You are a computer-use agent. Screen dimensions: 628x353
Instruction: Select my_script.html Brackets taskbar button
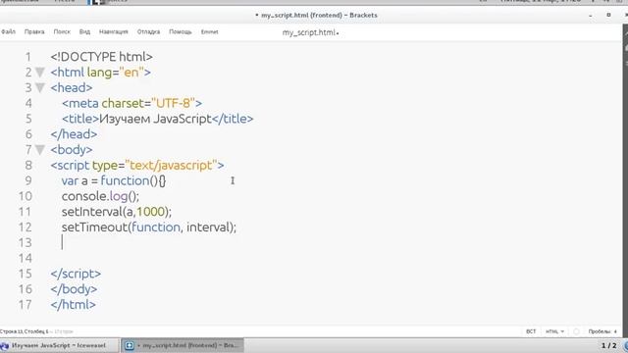pyautogui.click(x=183, y=345)
